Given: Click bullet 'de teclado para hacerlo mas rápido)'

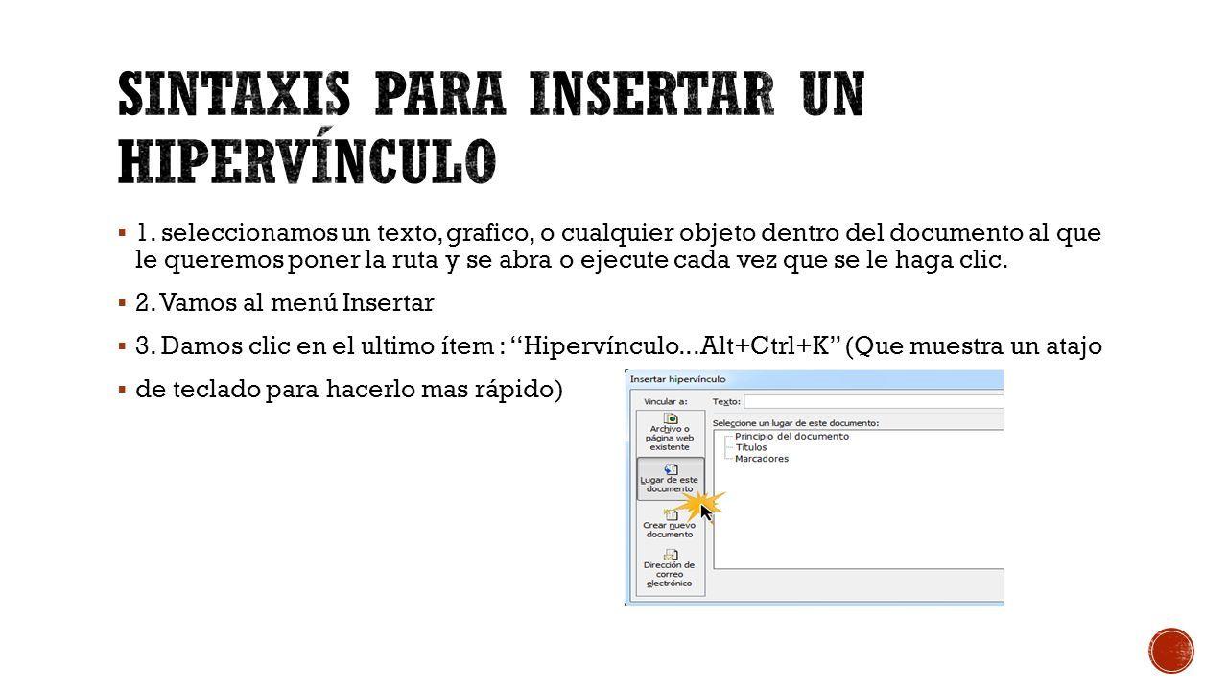Looking at the screenshot, I should click(349, 391).
